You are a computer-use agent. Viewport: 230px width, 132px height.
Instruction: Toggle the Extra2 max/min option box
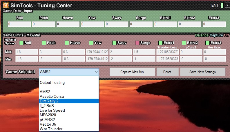click(184, 43)
